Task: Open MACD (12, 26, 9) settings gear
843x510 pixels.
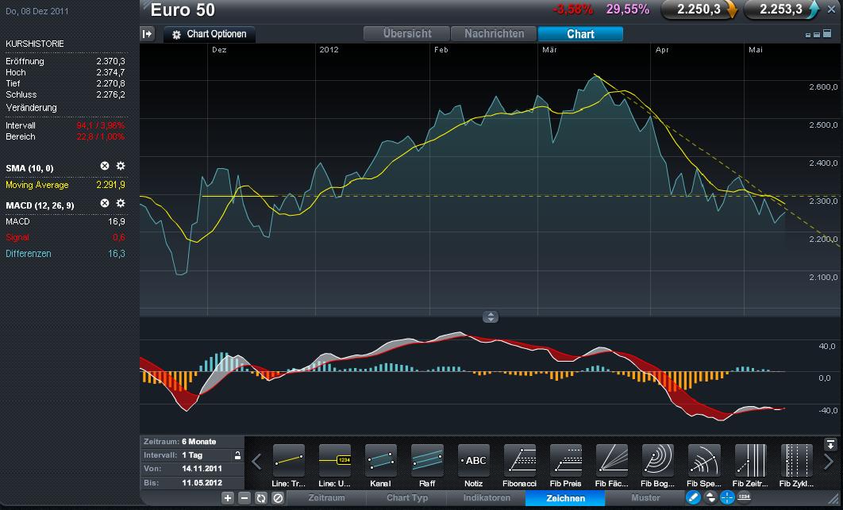Action: click(121, 204)
